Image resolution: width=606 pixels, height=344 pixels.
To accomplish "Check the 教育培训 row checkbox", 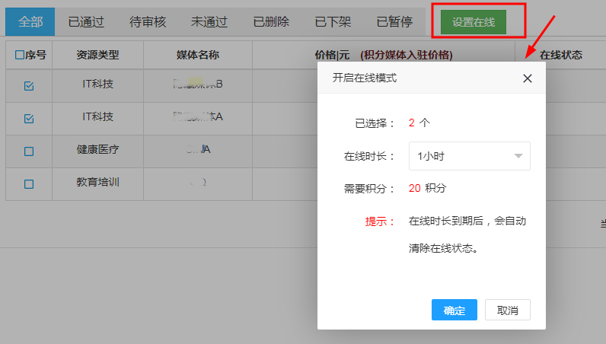I will point(29,184).
